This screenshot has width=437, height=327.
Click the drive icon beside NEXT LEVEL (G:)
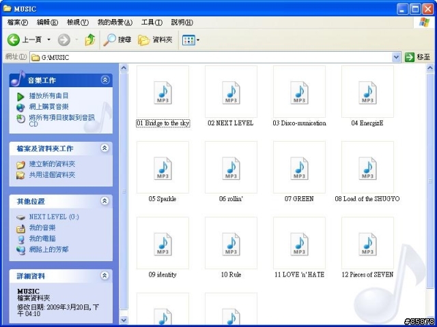click(20, 217)
